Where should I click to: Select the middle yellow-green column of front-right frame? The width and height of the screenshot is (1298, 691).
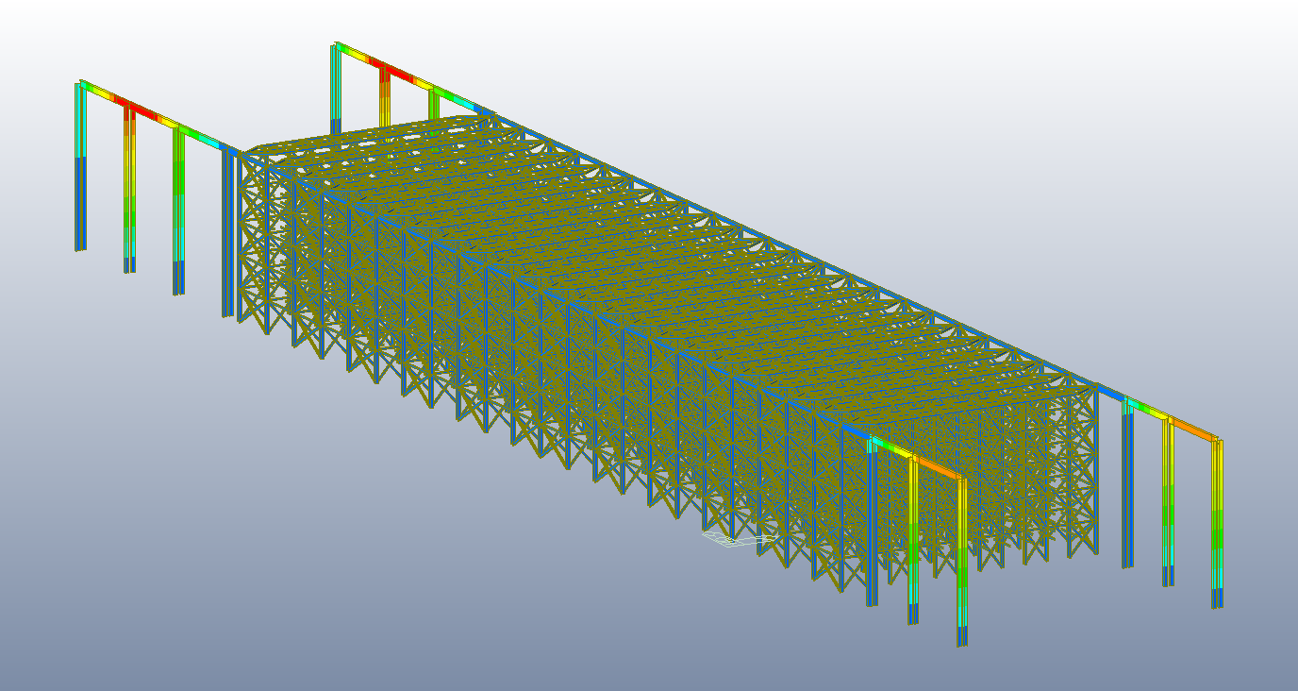[913, 538]
